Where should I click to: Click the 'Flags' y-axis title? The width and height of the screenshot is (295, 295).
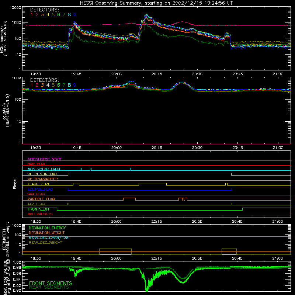15,184
